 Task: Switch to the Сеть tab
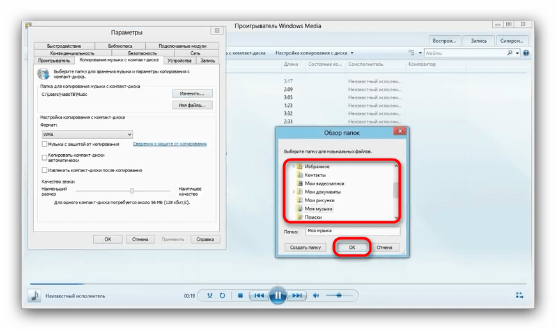(196, 53)
